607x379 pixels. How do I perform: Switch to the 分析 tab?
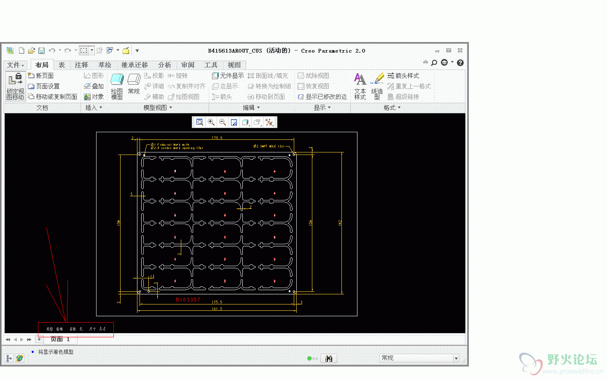tap(164, 65)
